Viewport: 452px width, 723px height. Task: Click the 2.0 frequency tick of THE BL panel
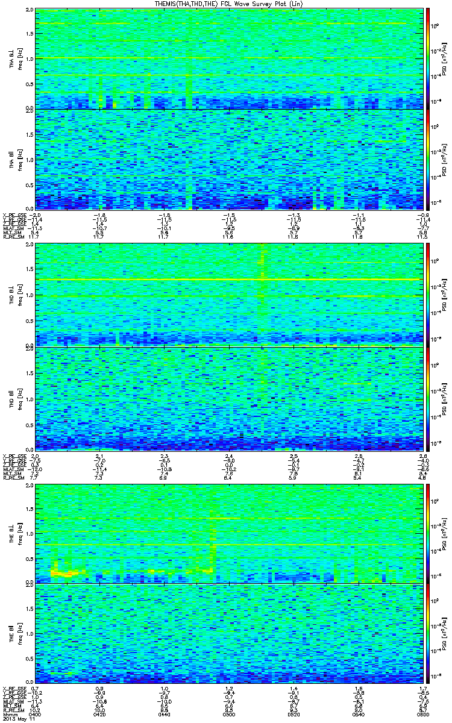pyautogui.click(x=30, y=485)
